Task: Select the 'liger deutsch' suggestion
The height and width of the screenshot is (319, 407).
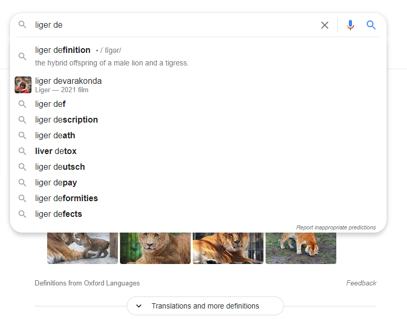Action: tap(60, 167)
